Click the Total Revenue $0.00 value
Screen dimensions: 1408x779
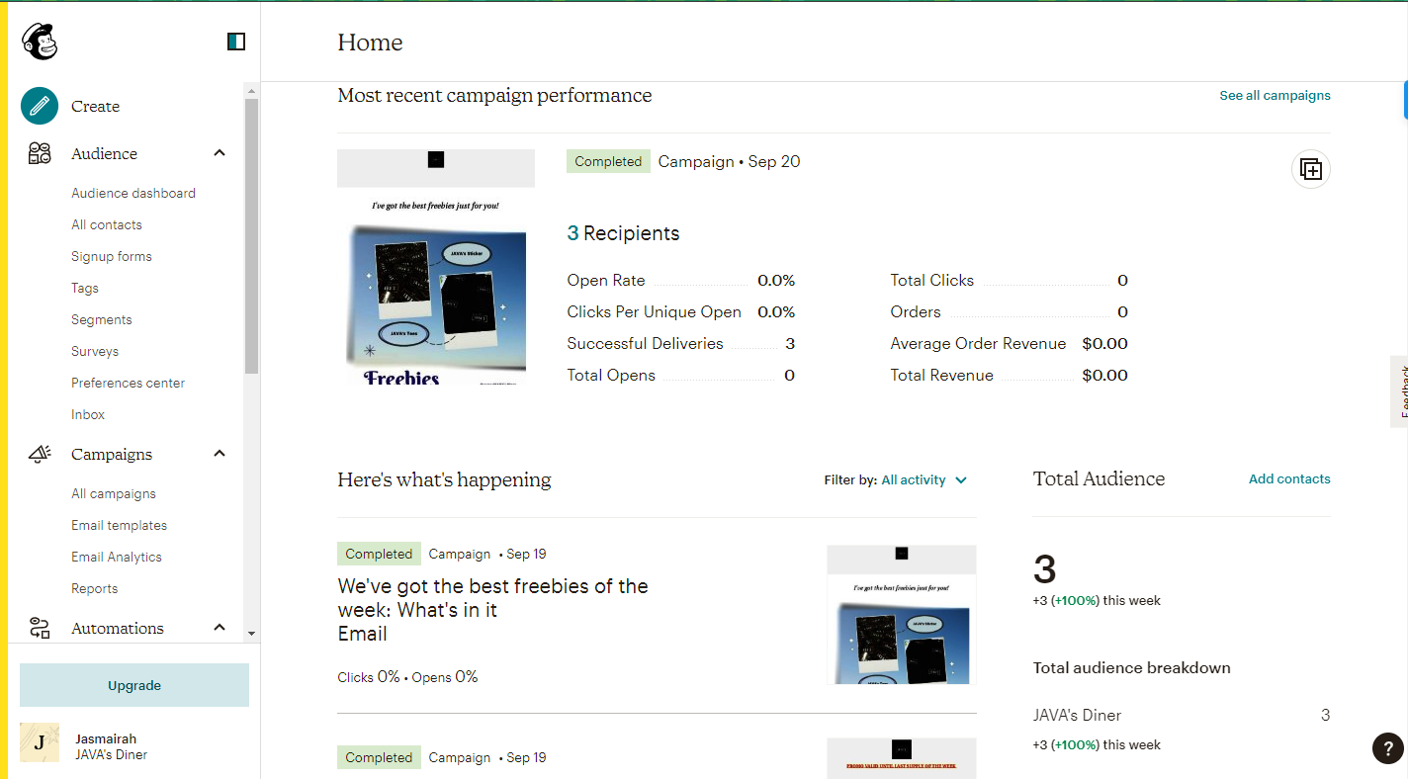(1104, 375)
